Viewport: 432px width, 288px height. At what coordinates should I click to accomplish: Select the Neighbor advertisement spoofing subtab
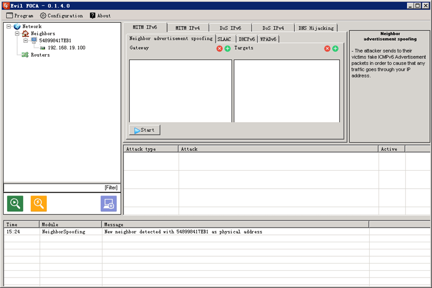pyautogui.click(x=171, y=38)
